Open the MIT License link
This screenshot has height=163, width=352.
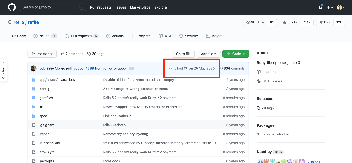(270, 81)
